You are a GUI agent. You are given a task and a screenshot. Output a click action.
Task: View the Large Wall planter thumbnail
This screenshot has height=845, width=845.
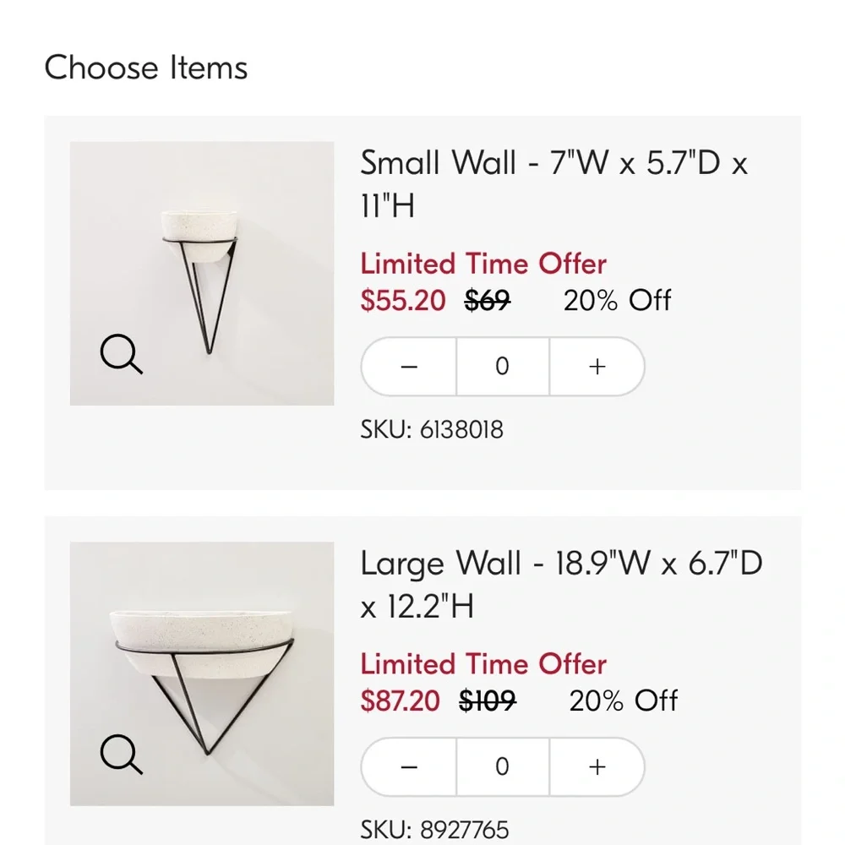click(202, 673)
